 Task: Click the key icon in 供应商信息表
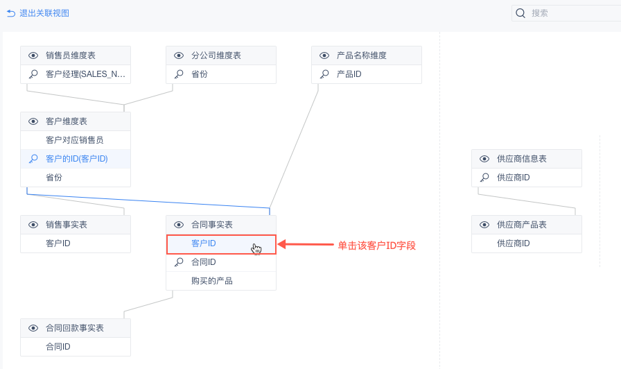pos(484,178)
